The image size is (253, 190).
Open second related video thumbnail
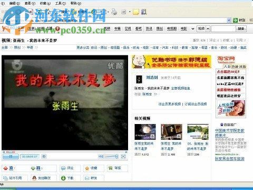tap(171, 132)
